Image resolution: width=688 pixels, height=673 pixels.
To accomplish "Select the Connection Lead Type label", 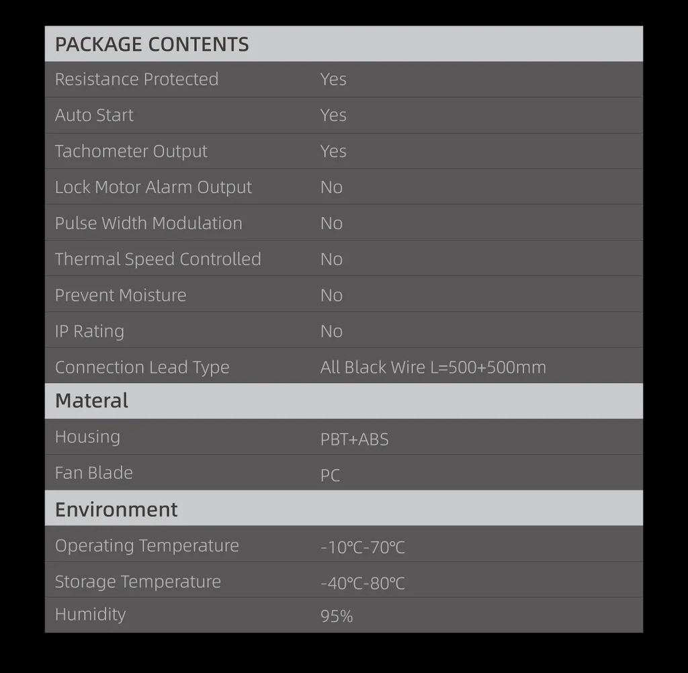I will tap(142, 367).
